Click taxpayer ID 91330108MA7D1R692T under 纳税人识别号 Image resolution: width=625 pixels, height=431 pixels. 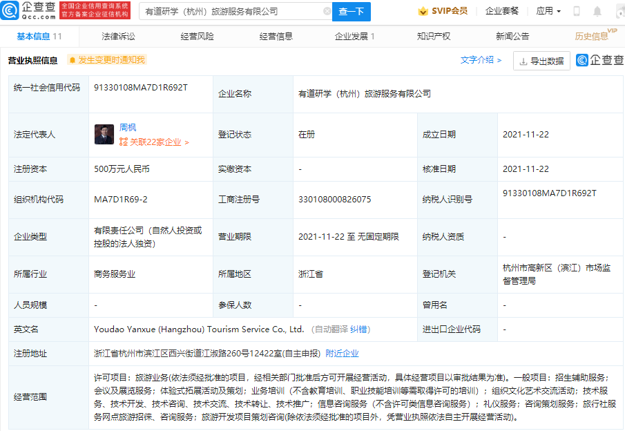pos(549,193)
